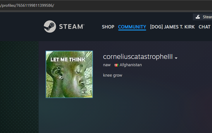This screenshot has height=133, width=212.
Task: Click the profile ID number in URL
Action: tap(34, 5)
